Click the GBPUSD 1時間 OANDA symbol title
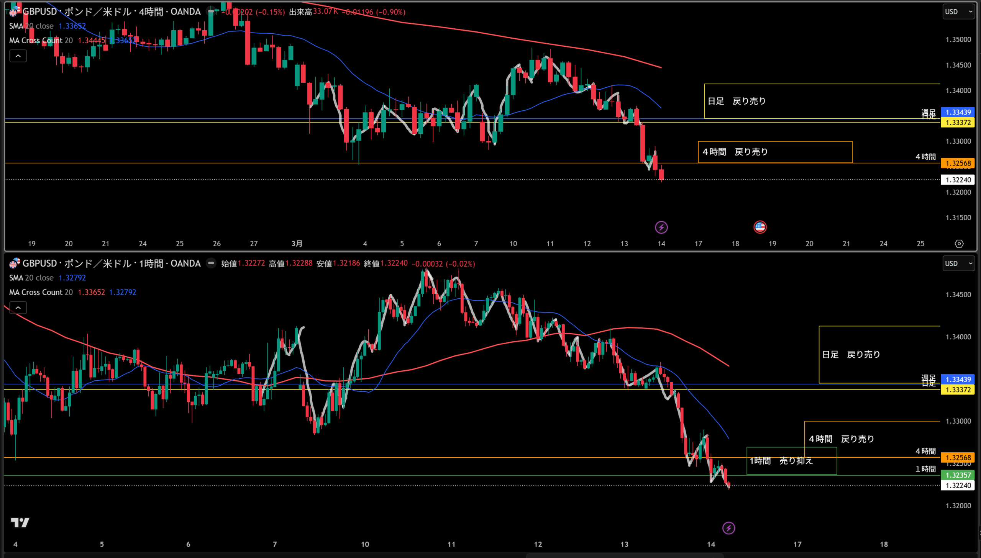The height and width of the screenshot is (558, 981). 111,263
